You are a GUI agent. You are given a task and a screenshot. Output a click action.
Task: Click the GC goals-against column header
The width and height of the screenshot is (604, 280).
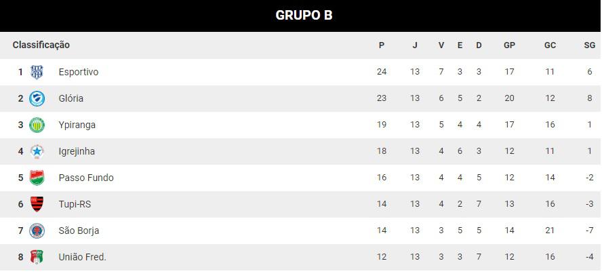point(550,45)
